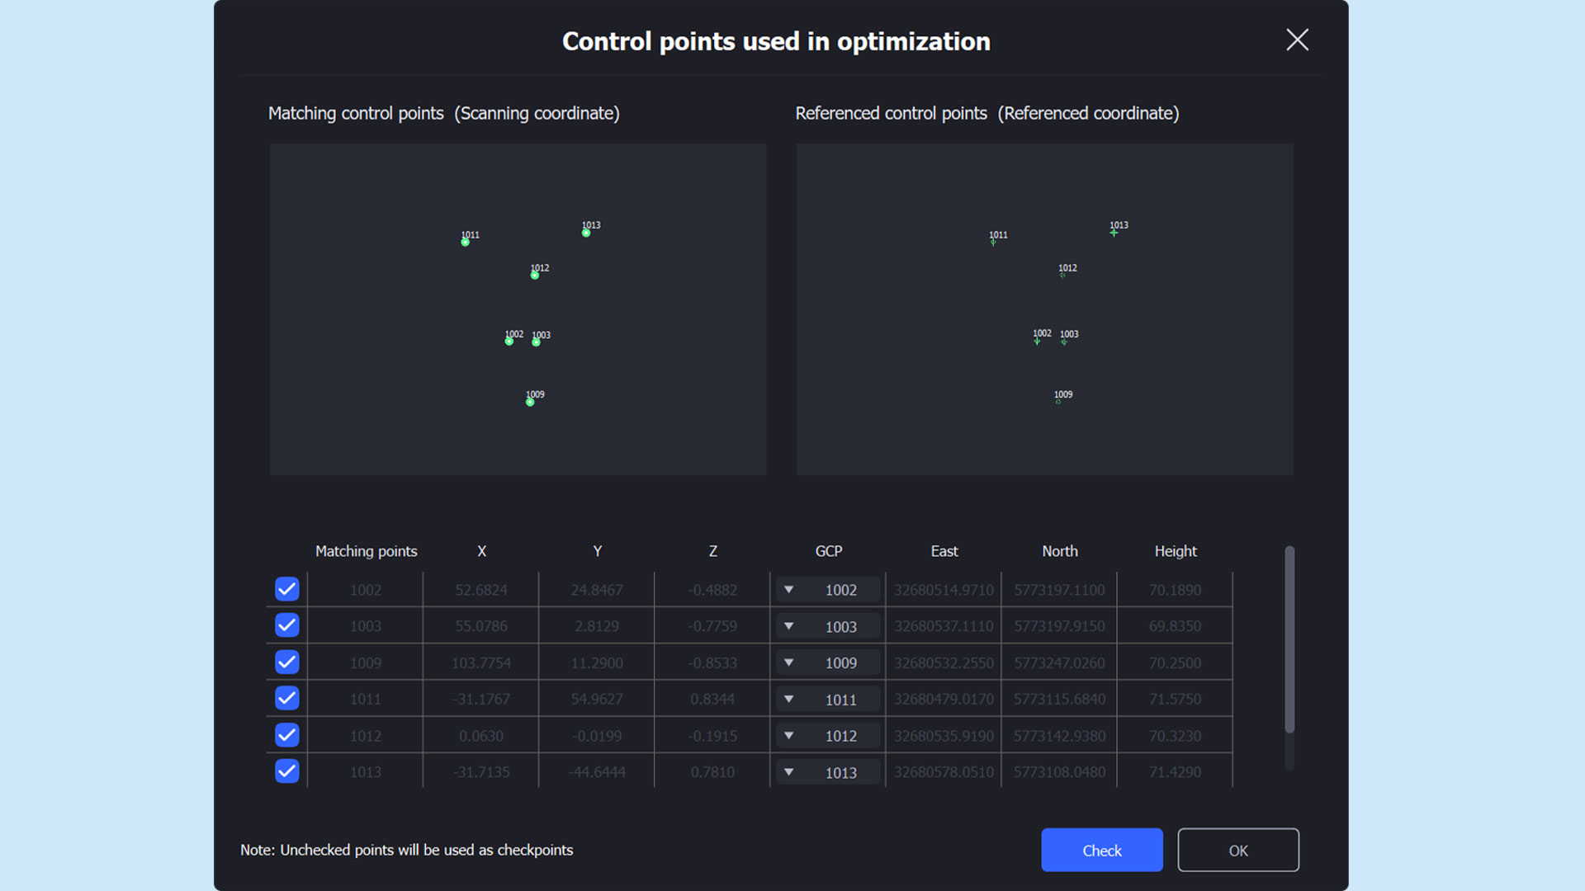The image size is (1585, 891).
Task: Select green marker 1012 in scanning view
Action: [x=535, y=276]
